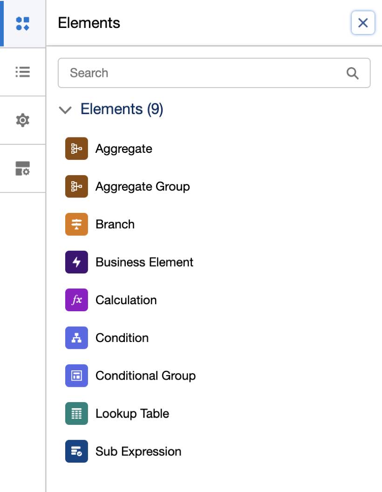Viewport: 382px width, 492px height.
Task: Switch to the list view sidebar tab
Action: 22,72
